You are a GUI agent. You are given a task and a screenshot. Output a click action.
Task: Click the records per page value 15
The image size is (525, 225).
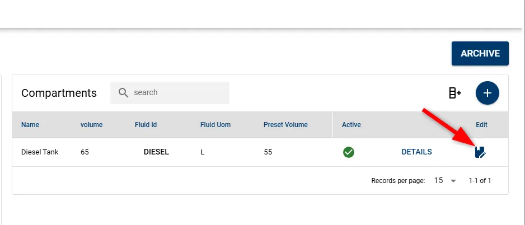[438, 180]
